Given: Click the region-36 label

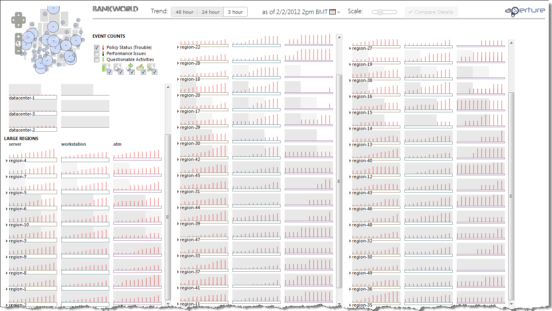Looking at the screenshot, I should [362, 289].
